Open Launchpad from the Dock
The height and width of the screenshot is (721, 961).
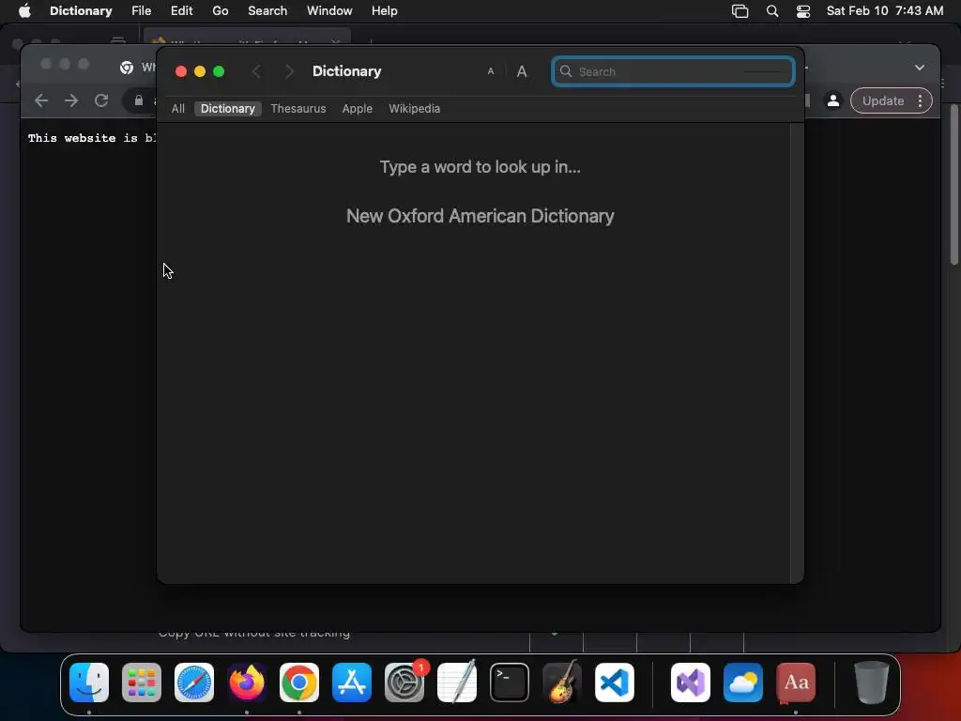[x=142, y=683]
